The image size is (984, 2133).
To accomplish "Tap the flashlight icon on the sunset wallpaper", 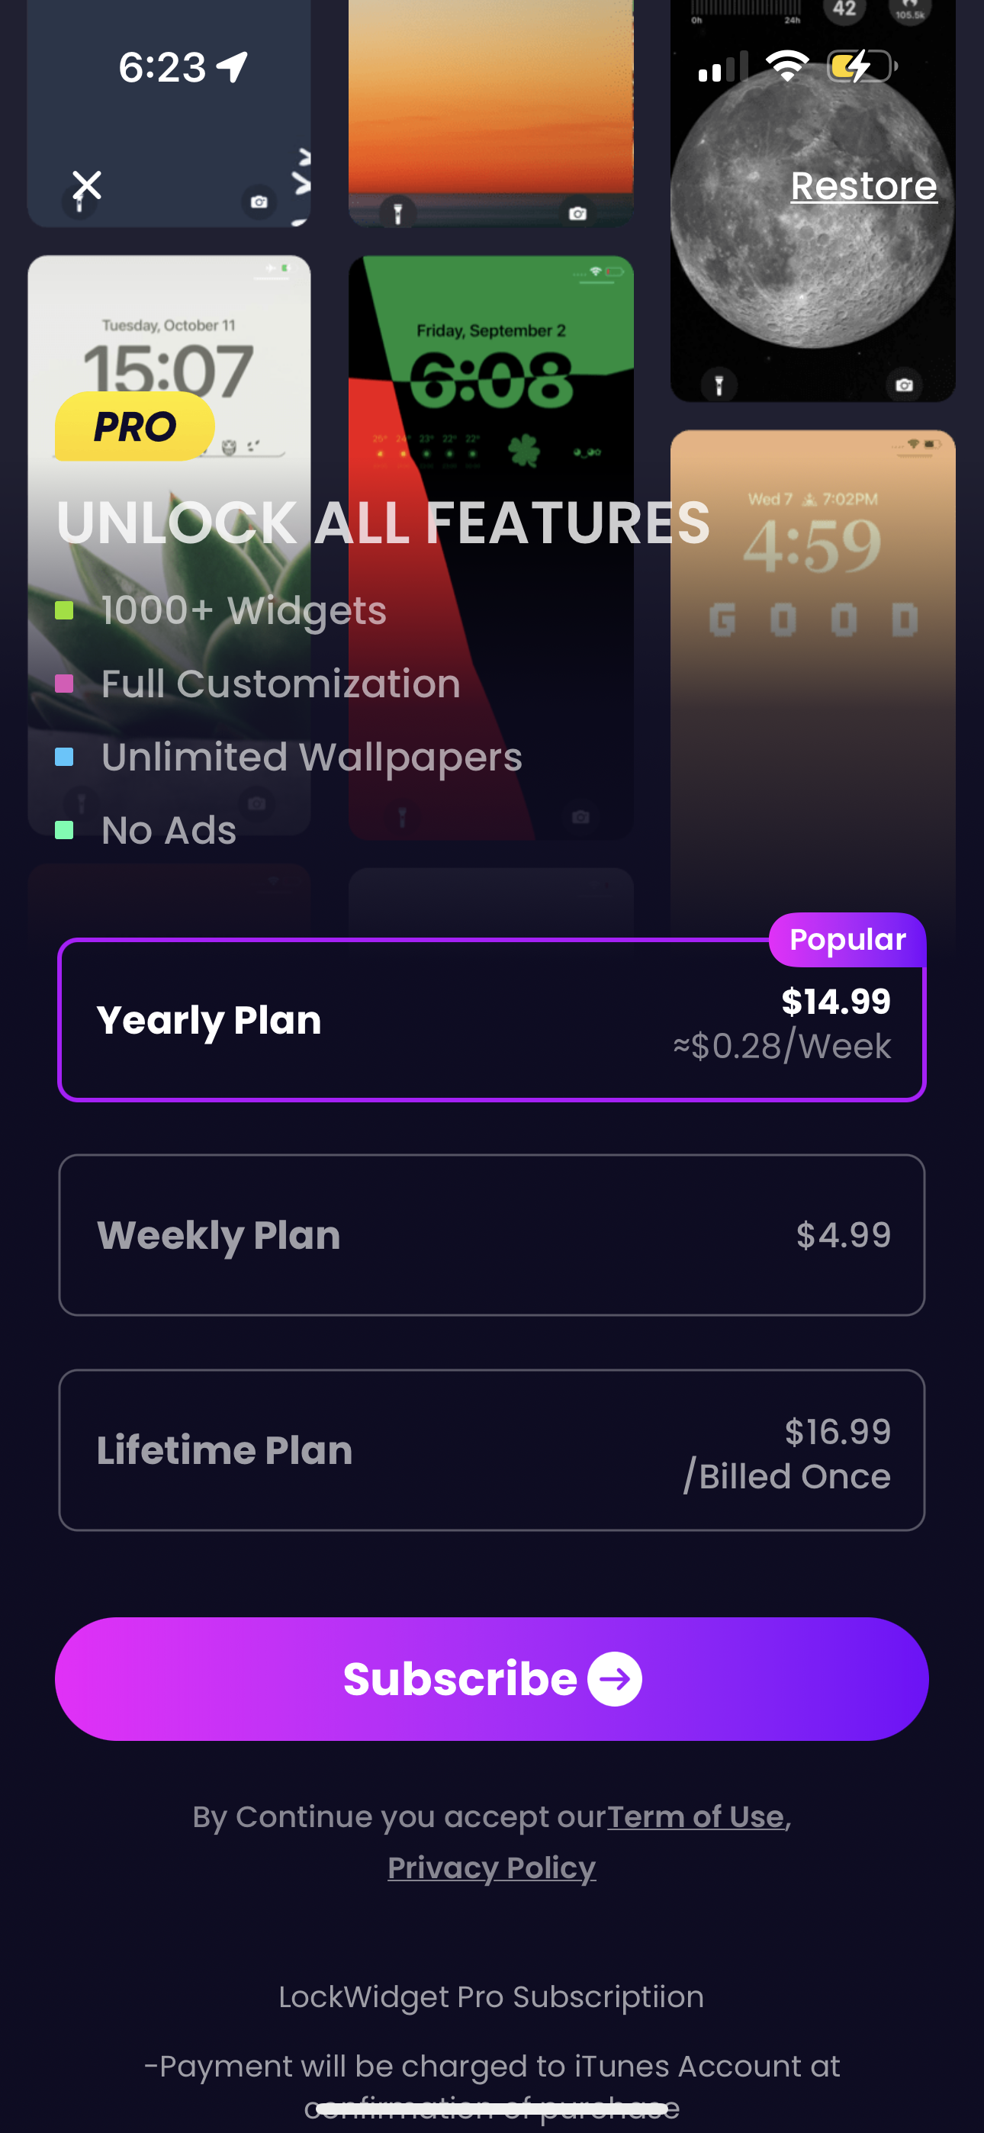I will [397, 213].
